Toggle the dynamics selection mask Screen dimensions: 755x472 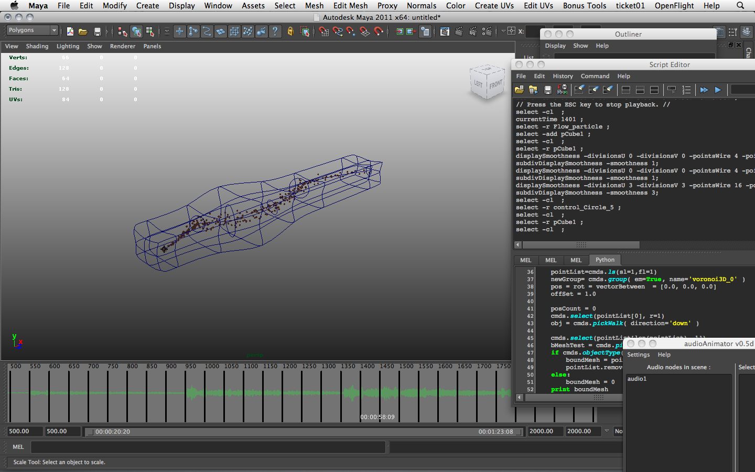pyautogui.click(x=248, y=32)
